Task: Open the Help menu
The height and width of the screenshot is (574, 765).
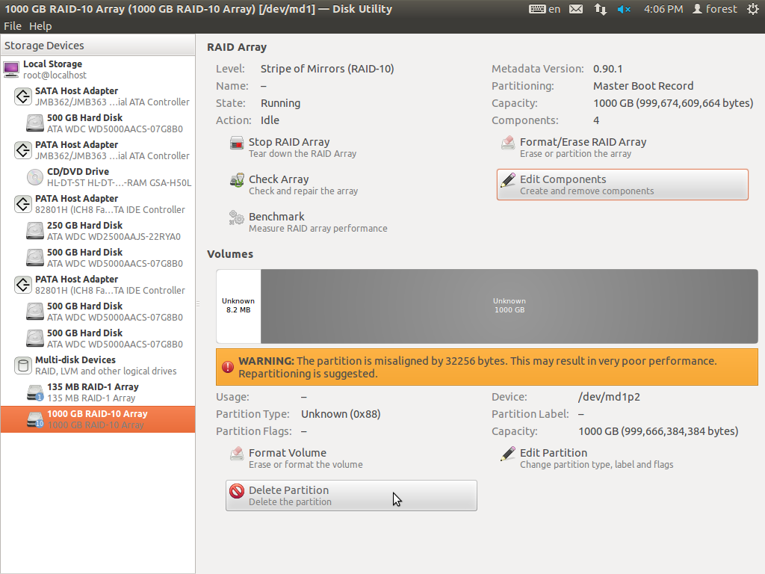Action: click(40, 26)
